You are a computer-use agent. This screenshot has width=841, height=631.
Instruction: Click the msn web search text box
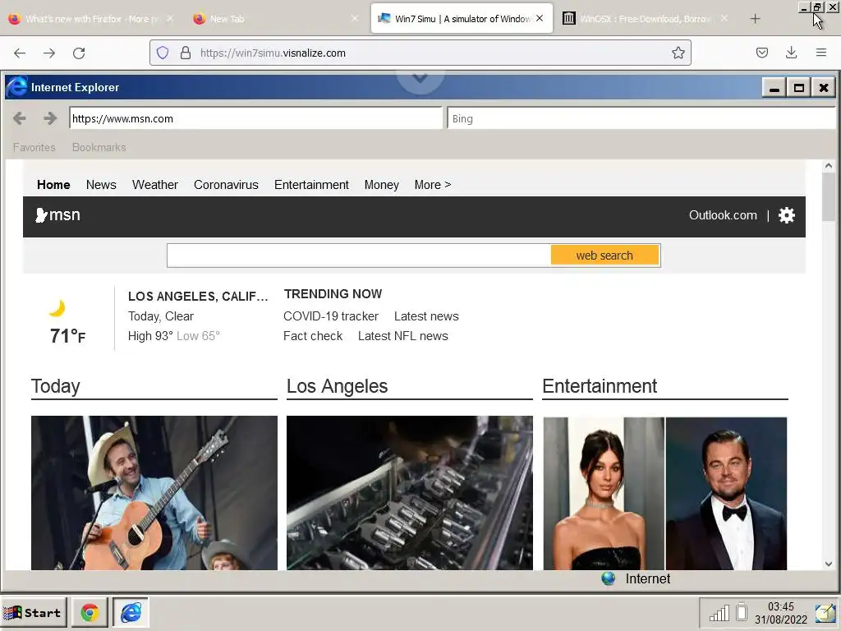(359, 256)
